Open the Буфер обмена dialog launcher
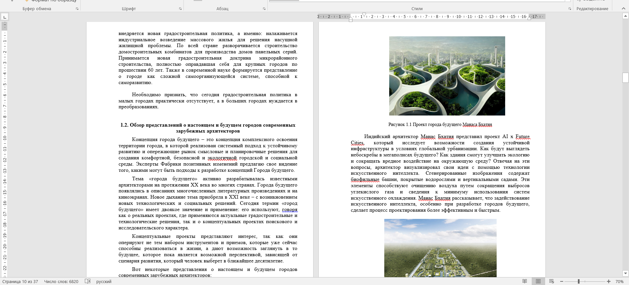The width and height of the screenshot is (629, 285). [77, 9]
